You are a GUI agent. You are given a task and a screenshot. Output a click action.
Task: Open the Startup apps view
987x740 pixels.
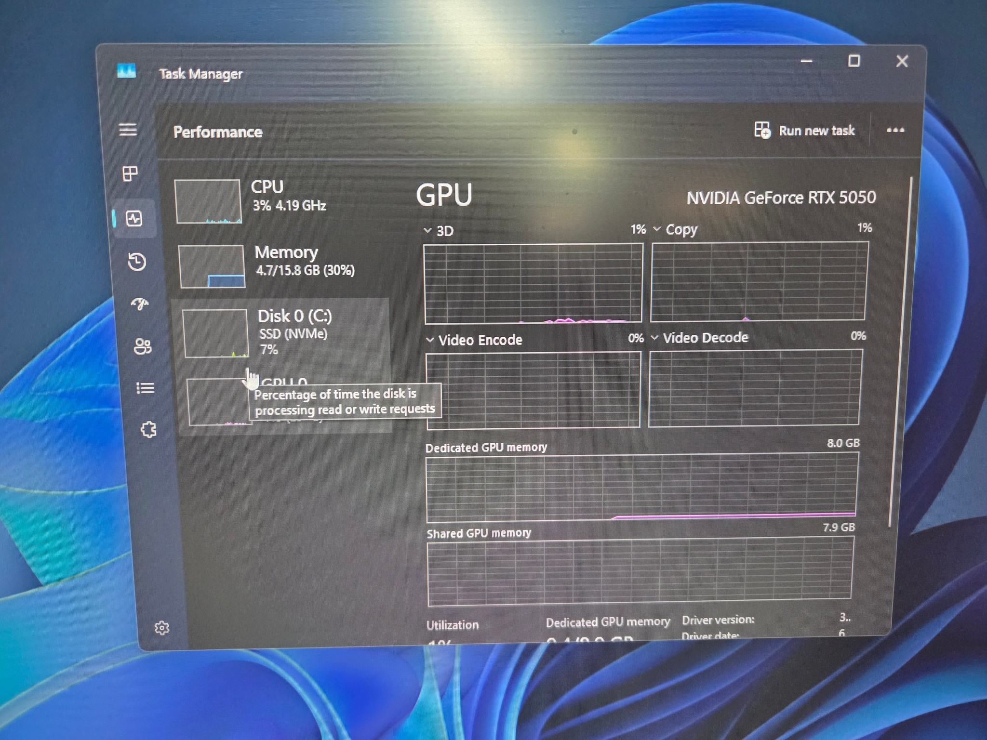[x=139, y=305]
